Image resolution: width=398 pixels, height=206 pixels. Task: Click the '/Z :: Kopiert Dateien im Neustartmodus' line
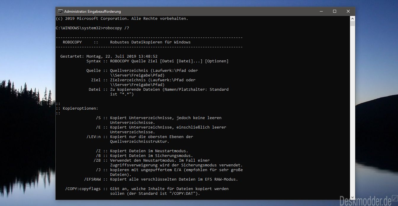142,151
